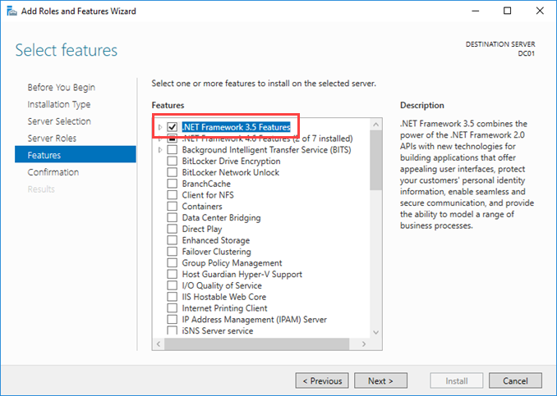
Task: Click the vertical scrollbar thumb in features list
Action: [375, 160]
